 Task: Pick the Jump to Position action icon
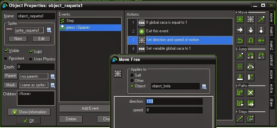point(240,56)
